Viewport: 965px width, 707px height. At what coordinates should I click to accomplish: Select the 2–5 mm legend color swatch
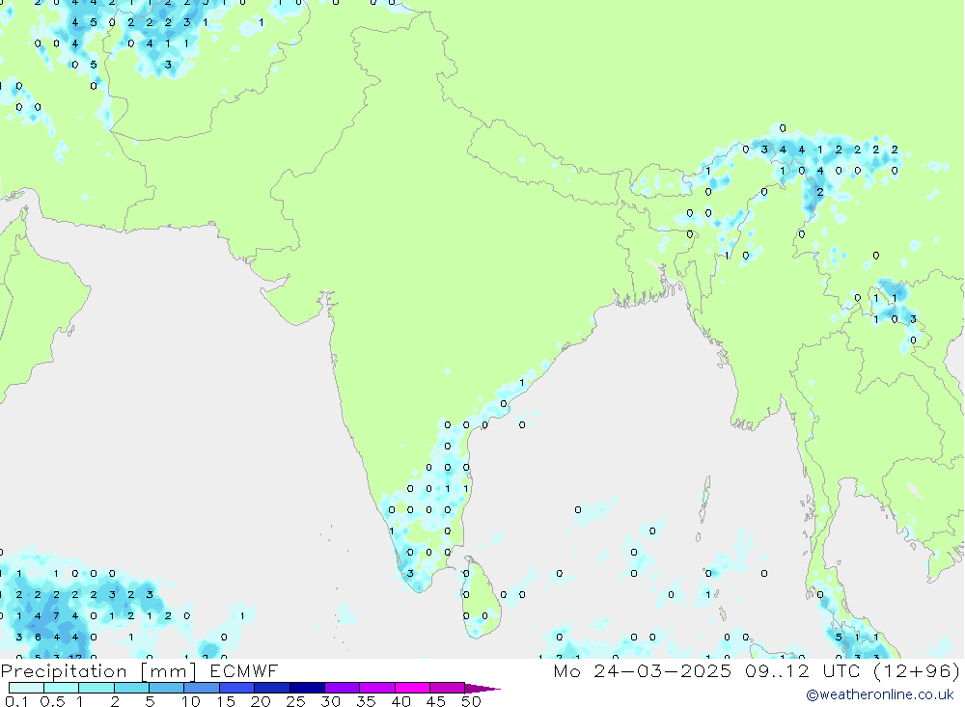[131, 688]
